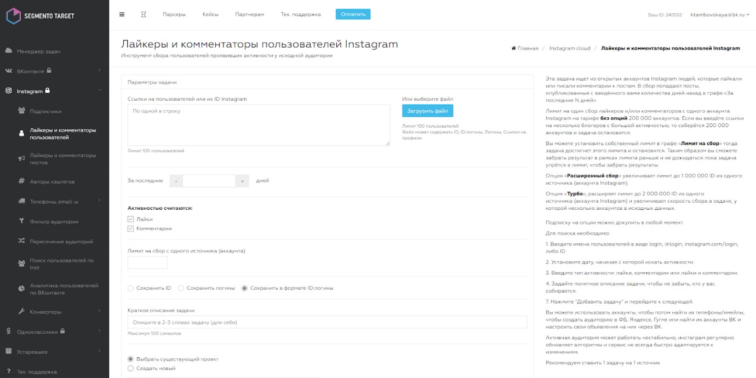Open Менеджер задач cloud icon in sidebar
Image resolution: width=756 pixels, height=378 pixels.
click(x=9, y=51)
